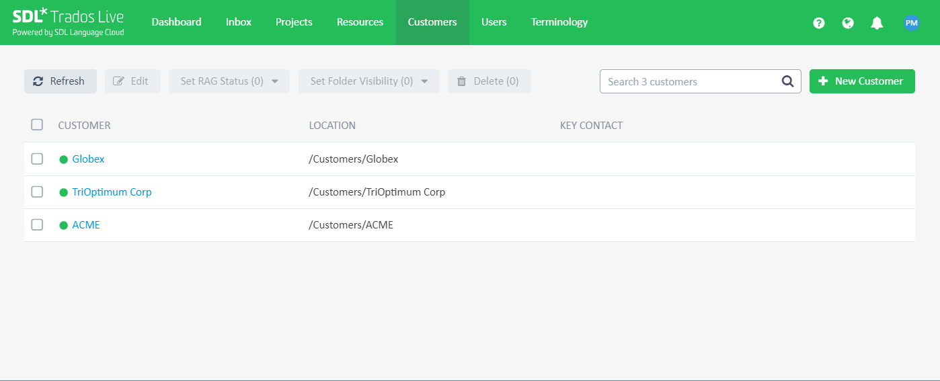This screenshot has width=940, height=381.
Task: Tick the TriOptimum Corp row checkbox
Action: pos(37,192)
